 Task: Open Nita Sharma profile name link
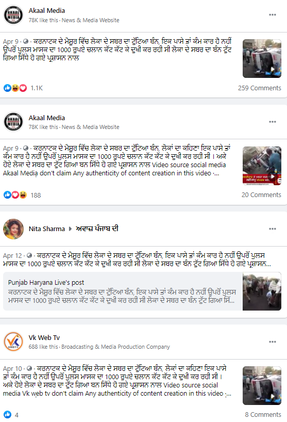(x=47, y=229)
